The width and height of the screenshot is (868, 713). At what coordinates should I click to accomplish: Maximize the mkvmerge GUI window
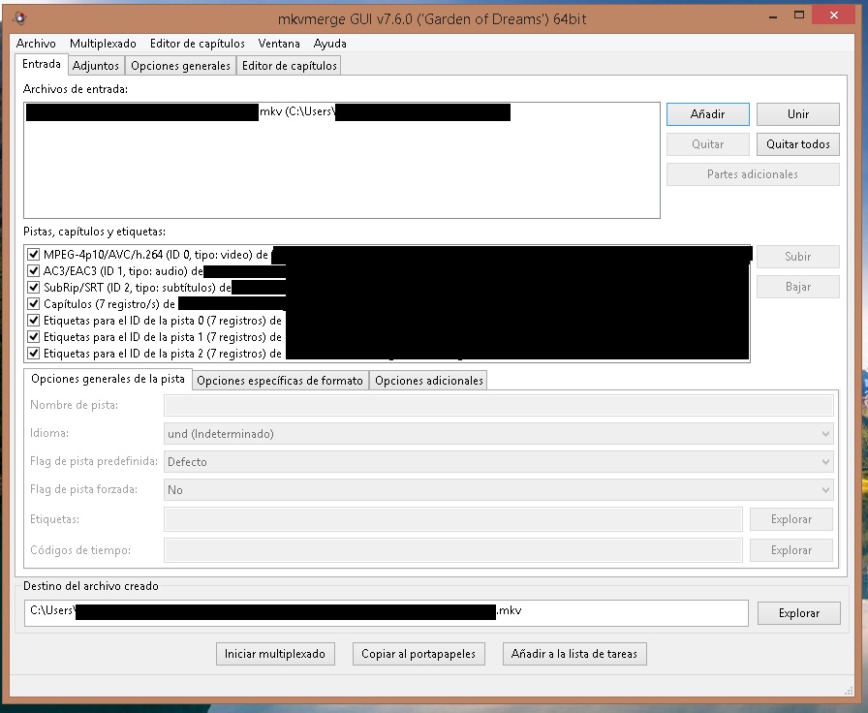pos(799,15)
